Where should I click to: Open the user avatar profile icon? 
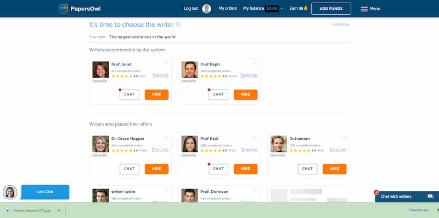coord(207,9)
